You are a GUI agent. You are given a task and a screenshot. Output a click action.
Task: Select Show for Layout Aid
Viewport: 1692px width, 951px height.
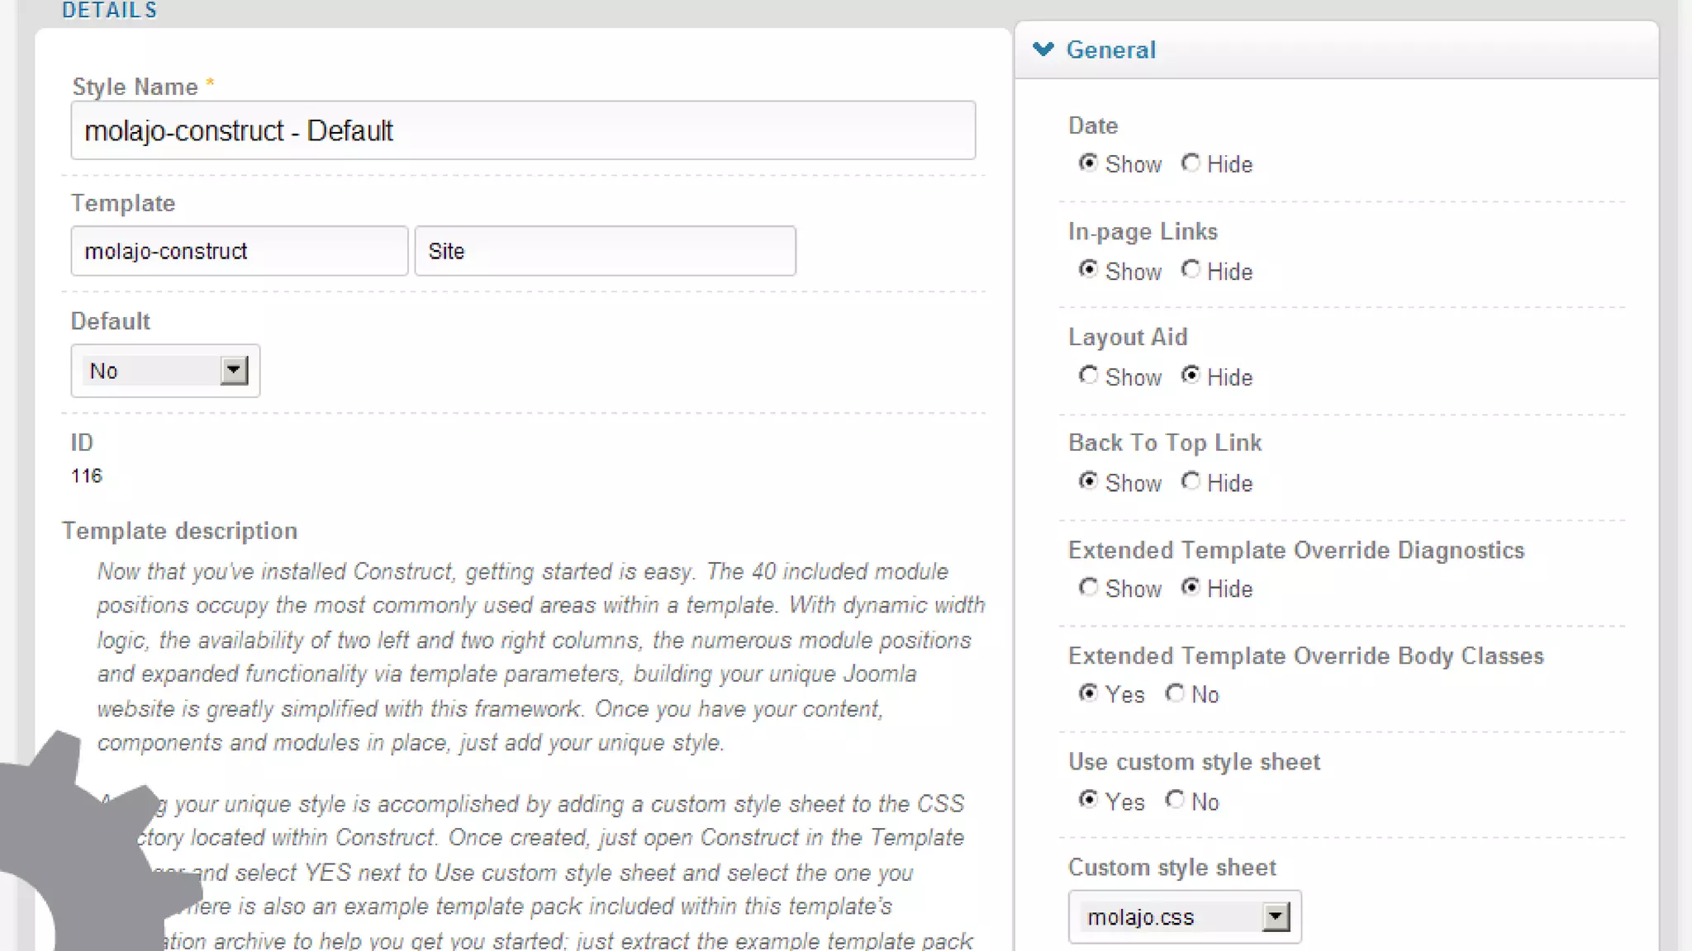[x=1088, y=376]
